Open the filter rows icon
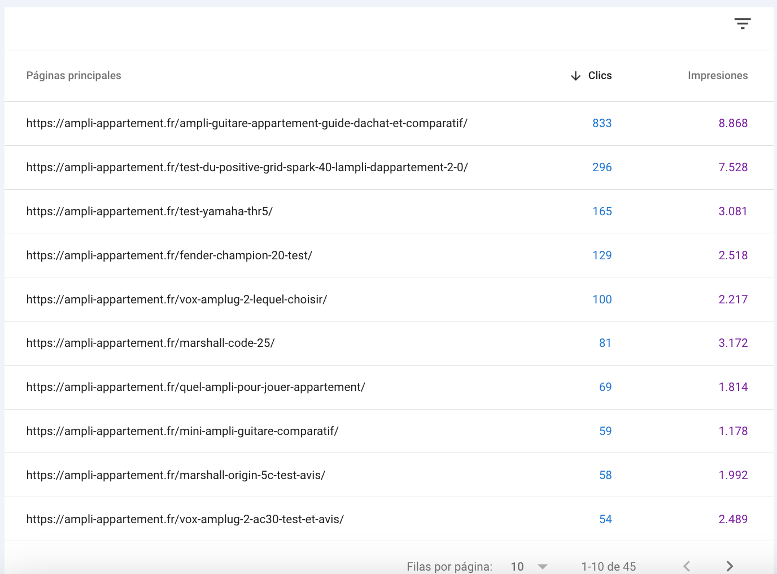The width and height of the screenshot is (777, 574). [742, 24]
